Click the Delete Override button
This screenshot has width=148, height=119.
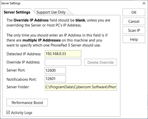(x=100, y=62)
